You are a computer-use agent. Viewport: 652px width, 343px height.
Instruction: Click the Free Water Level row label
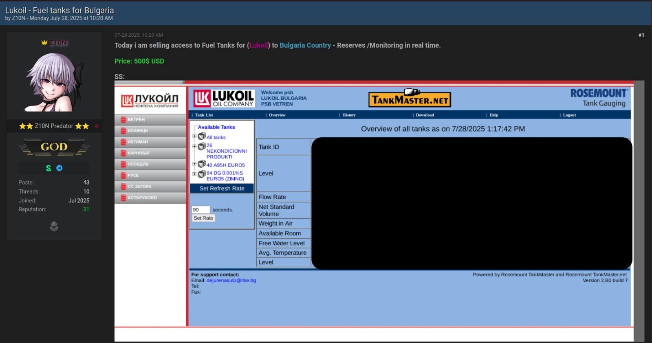(x=282, y=243)
